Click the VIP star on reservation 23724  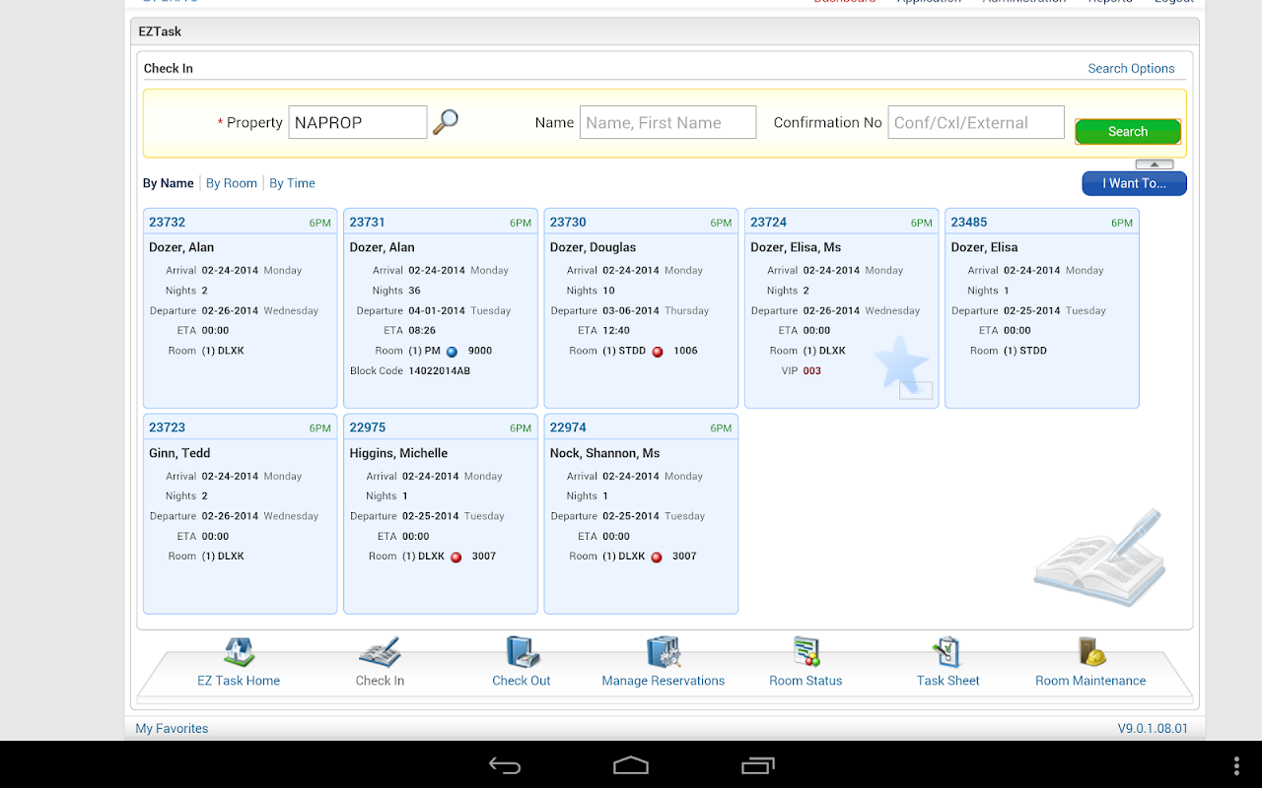(x=901, y=362)
